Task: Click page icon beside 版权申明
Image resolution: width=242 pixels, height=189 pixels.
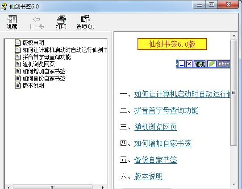Action: point(18,43)
